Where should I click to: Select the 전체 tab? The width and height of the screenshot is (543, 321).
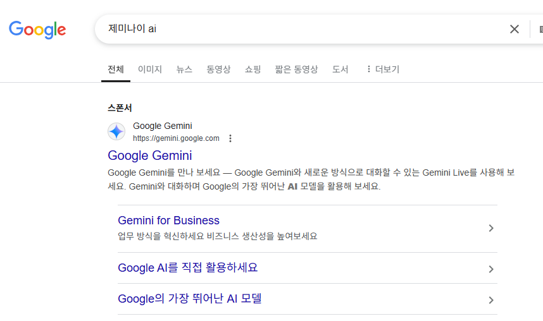click(x=116, y=69)
